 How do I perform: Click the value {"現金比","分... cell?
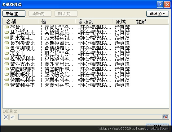point(57,53)
